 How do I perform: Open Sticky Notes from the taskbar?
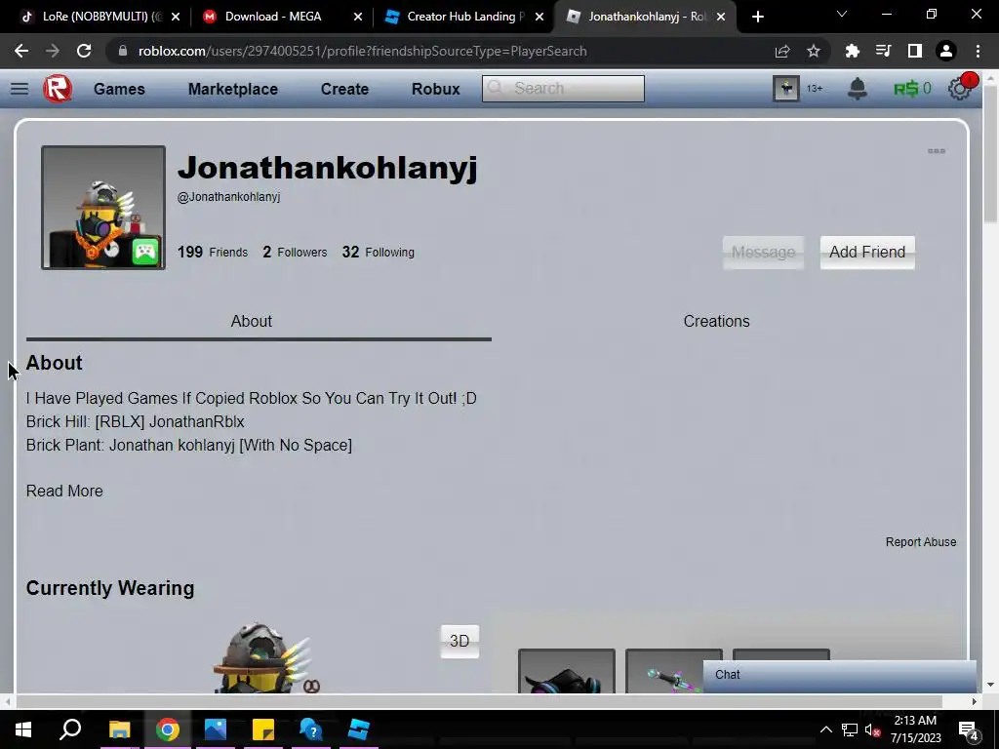(263, 729)
